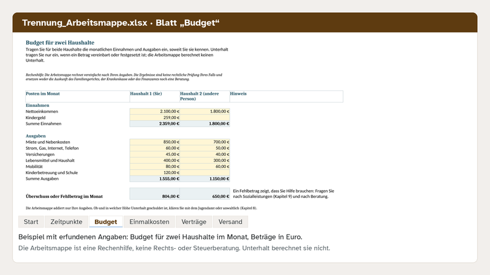Go to the Verträge tab

(194, 222)
